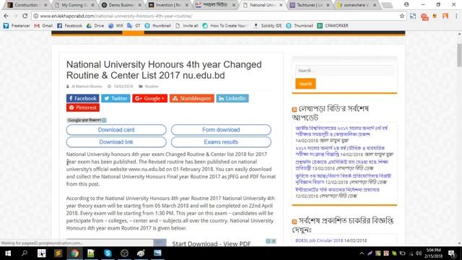This screenshot has height=260, width=462.
Task: Open the volume control in system tray
Action: (419, 253)
